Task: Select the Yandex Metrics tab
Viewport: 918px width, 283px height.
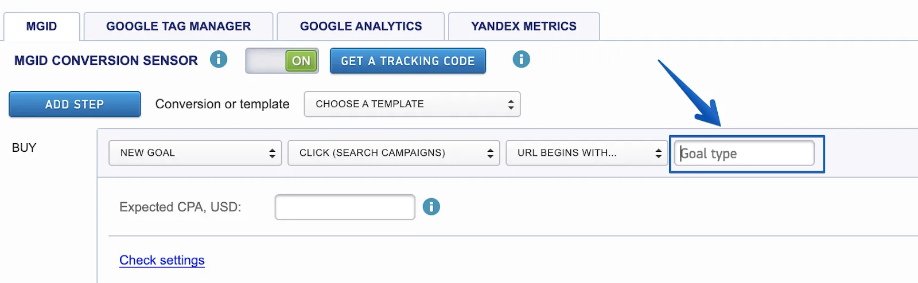Action: point(524,26)
